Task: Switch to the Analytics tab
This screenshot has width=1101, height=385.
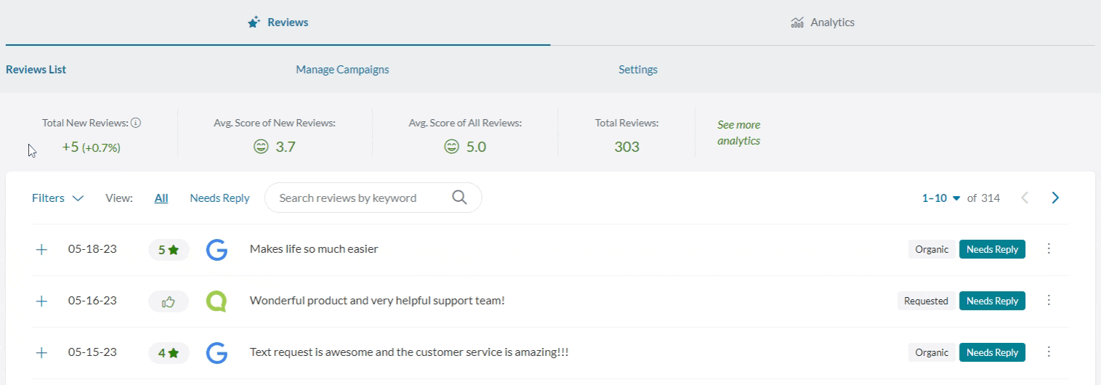Action: (x=823, y=23)
